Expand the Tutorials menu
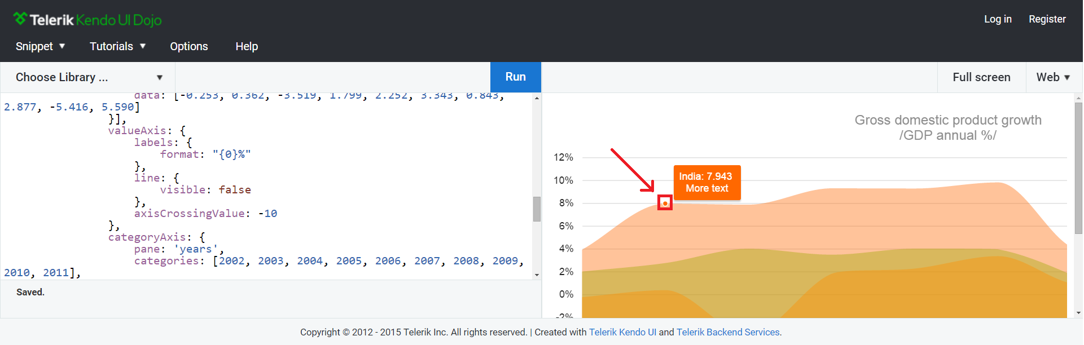 [117, 46]
